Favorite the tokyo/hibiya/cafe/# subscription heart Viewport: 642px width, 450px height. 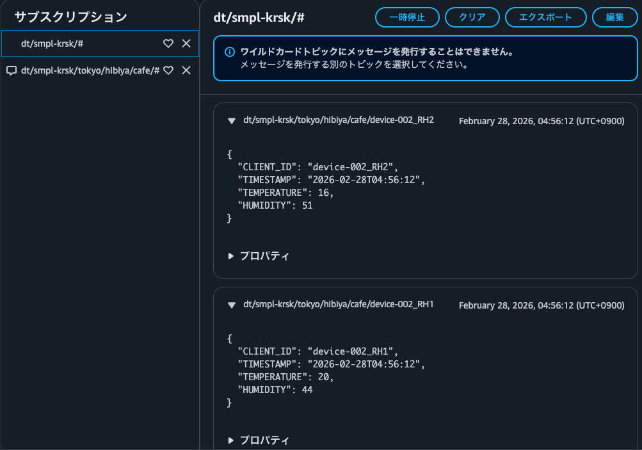click(x=168, y=70)
